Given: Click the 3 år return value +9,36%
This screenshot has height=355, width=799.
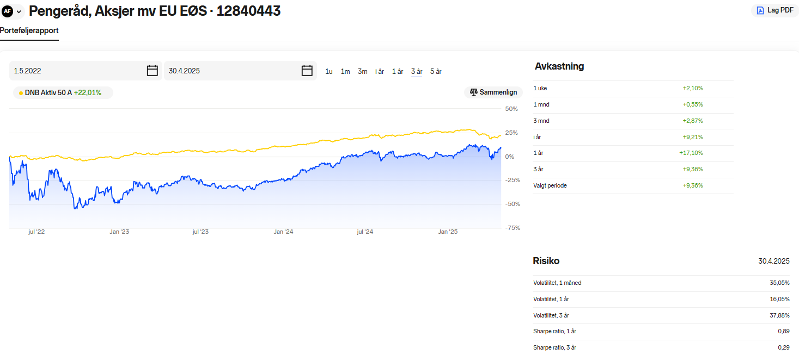Looking at the screenshot, I should (x=693, y=169).
